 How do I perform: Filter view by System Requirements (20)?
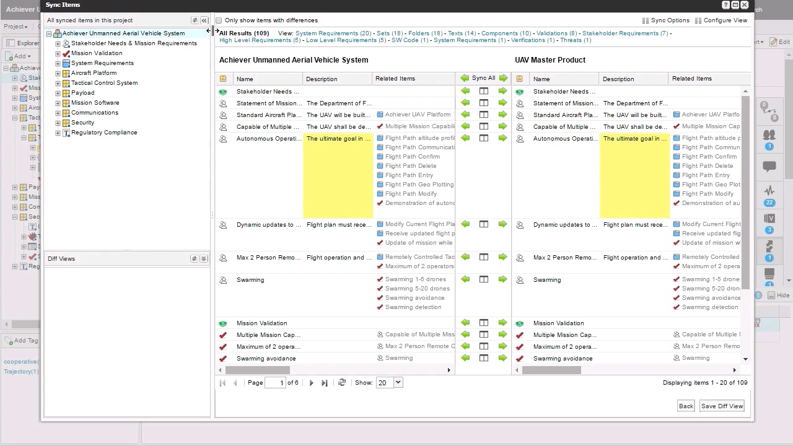point(333,33)
